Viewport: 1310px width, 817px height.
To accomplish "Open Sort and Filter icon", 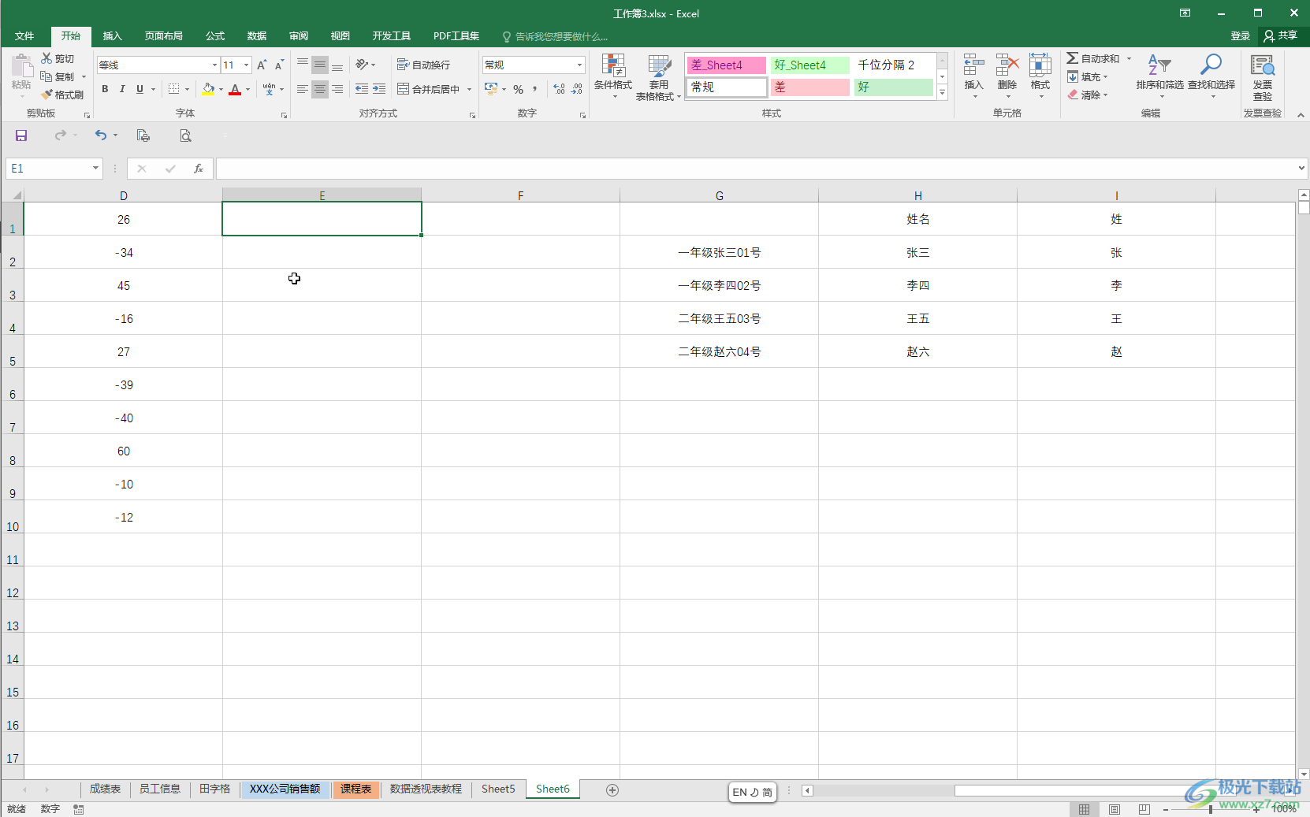I will pyautogui.click(x=1159, y=65).
